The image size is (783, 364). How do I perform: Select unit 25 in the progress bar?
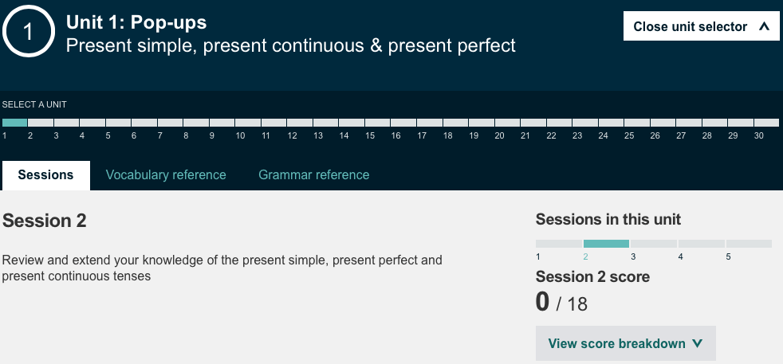click(x=637, y=123)
